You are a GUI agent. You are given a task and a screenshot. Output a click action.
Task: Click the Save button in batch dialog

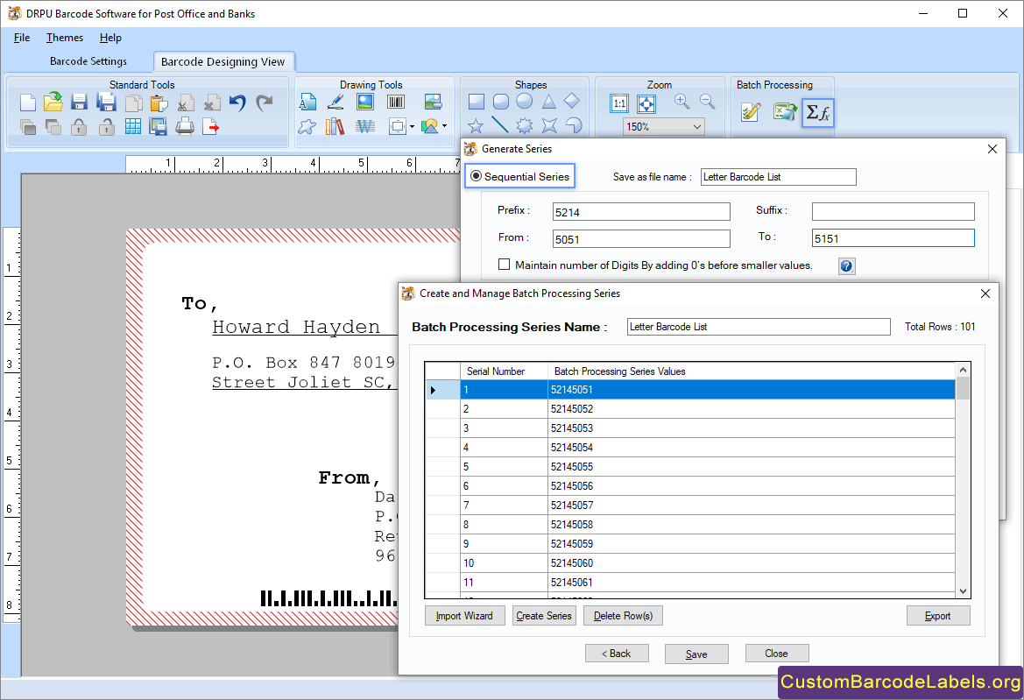click(x=696, y=654)
